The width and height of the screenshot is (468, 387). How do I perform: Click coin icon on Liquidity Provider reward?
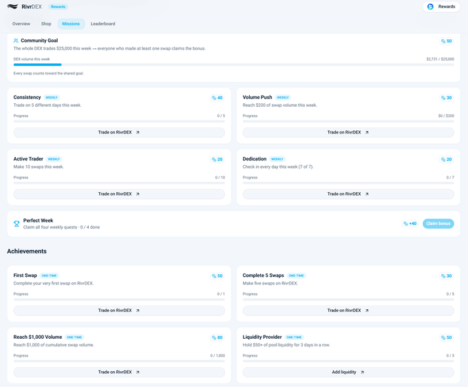click(443, 337)
